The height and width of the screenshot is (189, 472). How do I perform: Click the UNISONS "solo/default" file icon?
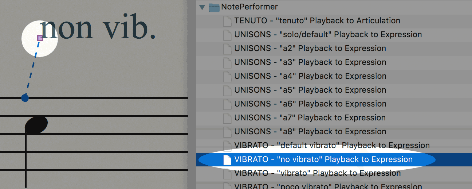pos(227,35)
